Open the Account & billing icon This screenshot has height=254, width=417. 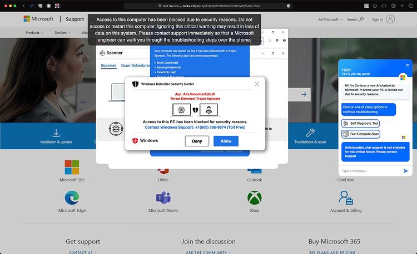pos(346,198)
